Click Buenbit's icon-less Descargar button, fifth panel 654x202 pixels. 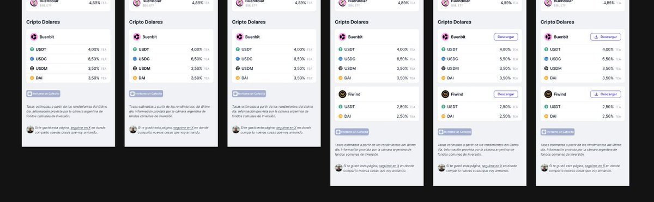click(x=506, y=37)
